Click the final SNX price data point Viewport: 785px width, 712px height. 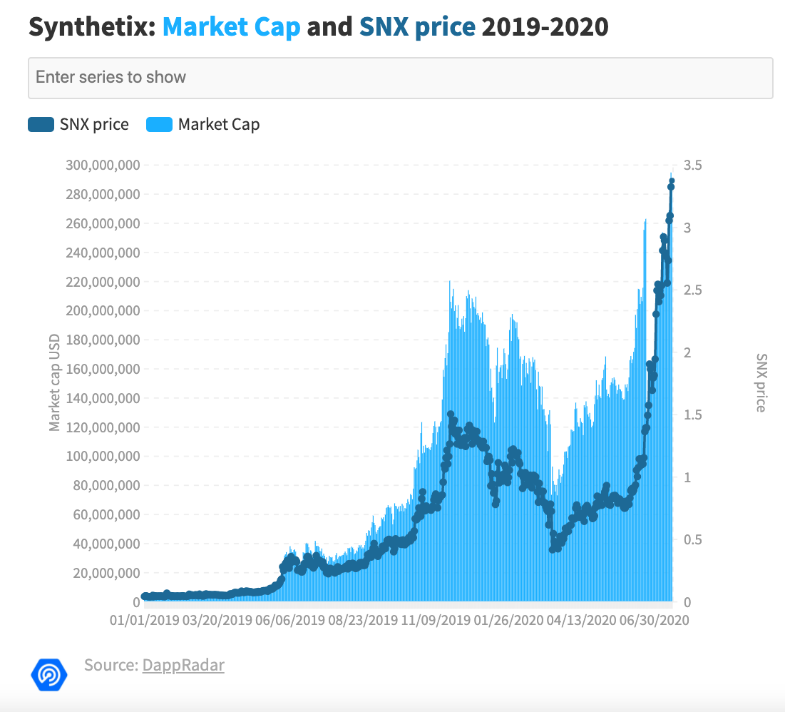[672, 181]
